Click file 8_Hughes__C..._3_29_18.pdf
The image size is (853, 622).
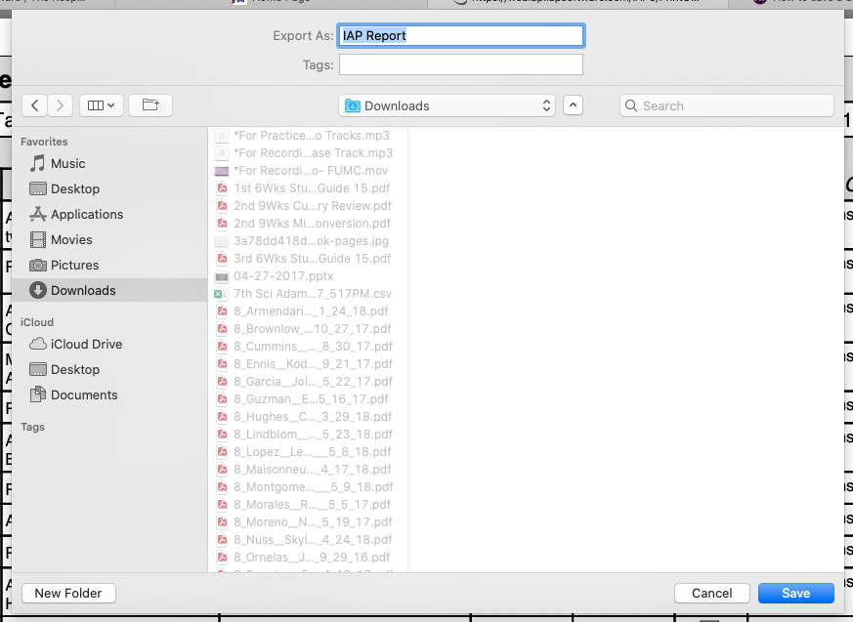(x=308, y=417)
